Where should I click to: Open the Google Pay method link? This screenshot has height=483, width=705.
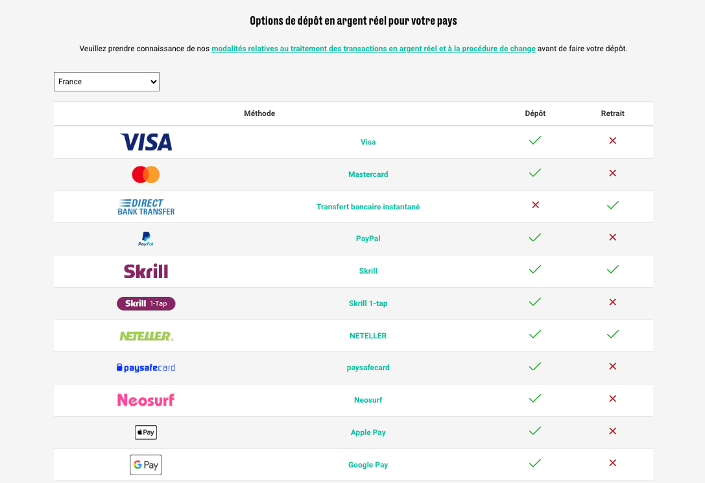tap(368, 465)
